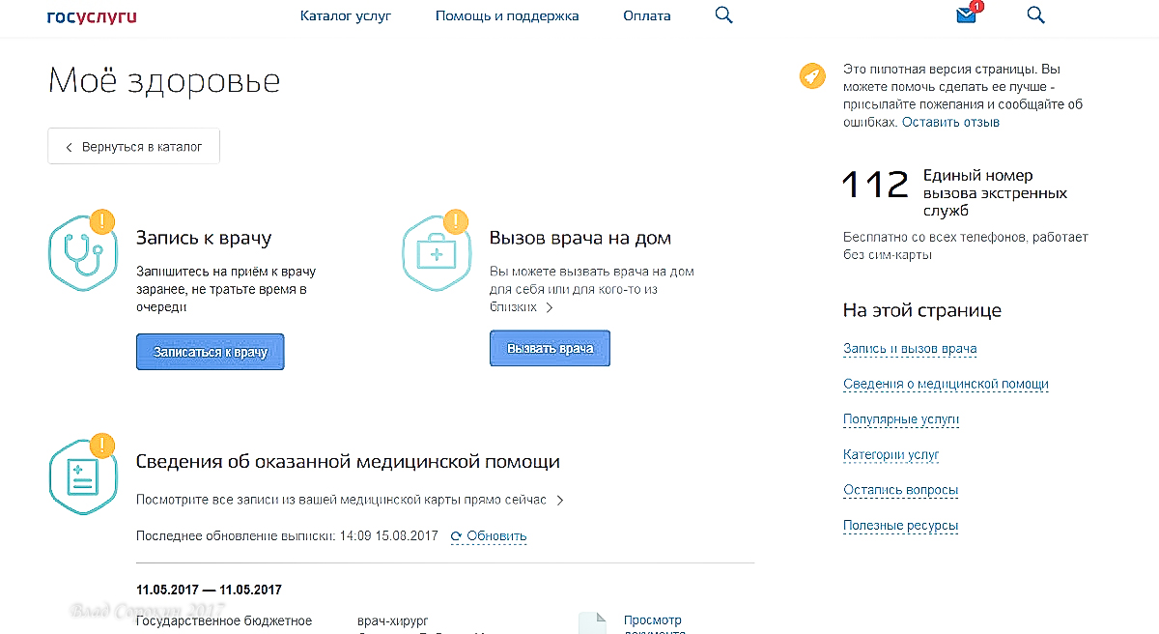Image resolution: width=1159 pixels, height=634 pixels.
Task: Open Каталог услуг menu
Action: click(x=345, y=16)
